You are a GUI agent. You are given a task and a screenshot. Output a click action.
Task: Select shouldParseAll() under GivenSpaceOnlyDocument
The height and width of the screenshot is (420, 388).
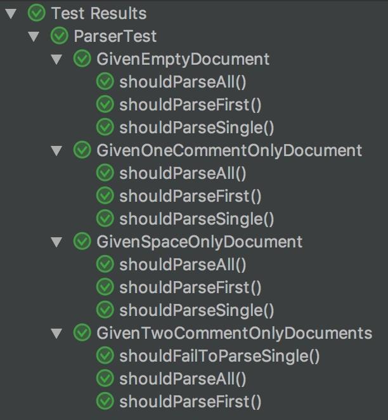coord(183,265)
